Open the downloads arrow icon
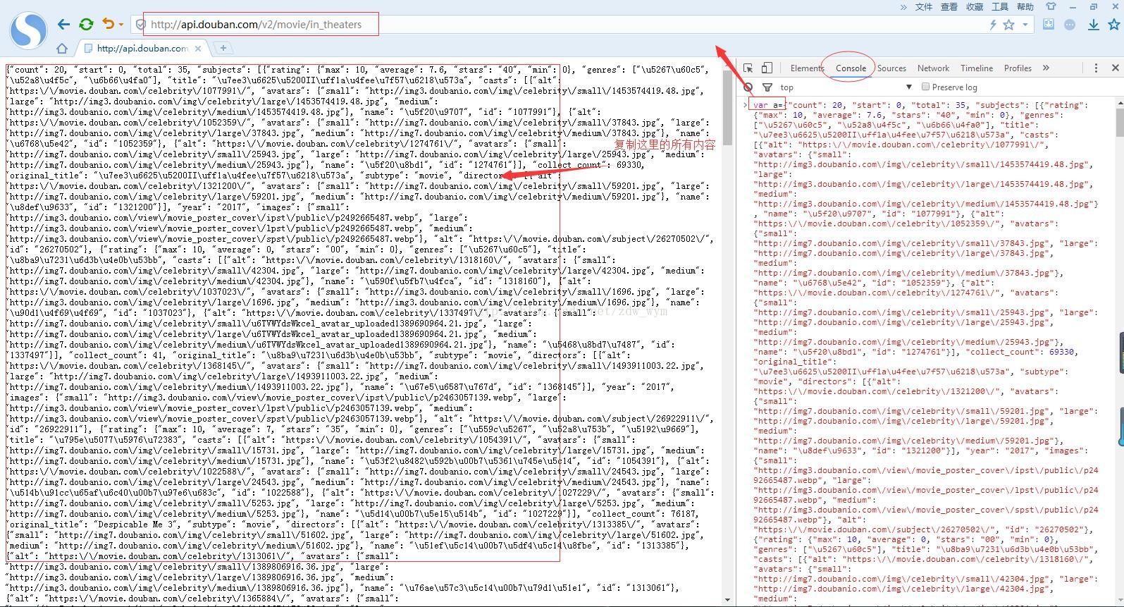The width and height of the screenshot is (1124, 607). pyautogui.click(x=1094, y=25)
